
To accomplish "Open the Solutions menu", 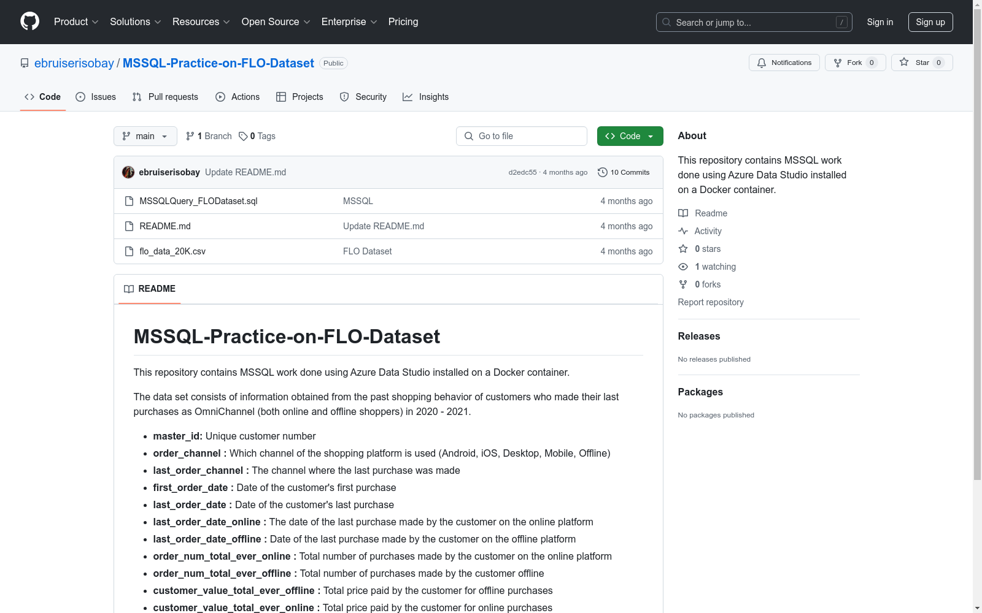I will point(136,21).
